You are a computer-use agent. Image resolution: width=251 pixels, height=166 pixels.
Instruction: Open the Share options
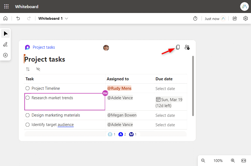click(x=235, y=18)
